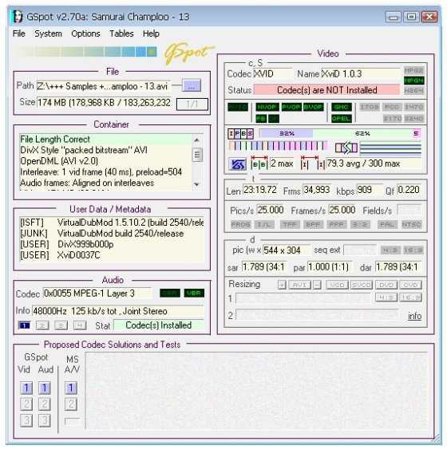
Task: Click the I709 colorimetry indicator
Action: [x=370, y=107]
